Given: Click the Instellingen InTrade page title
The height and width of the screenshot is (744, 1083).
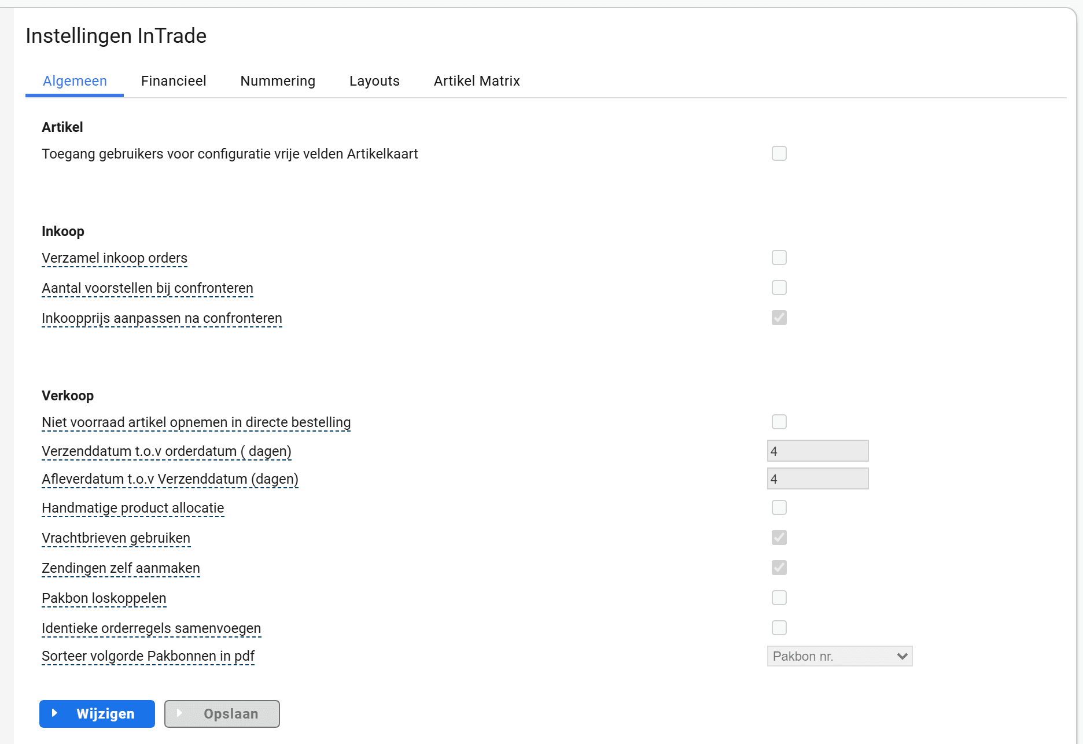Looking at the screenshot, I should 116,36.
